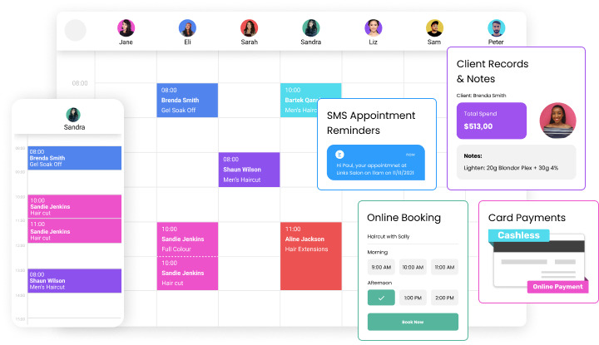Choose the 9:00 AM booking slot
The height and width of the screenshot is (345, 599).
[380, 267]
